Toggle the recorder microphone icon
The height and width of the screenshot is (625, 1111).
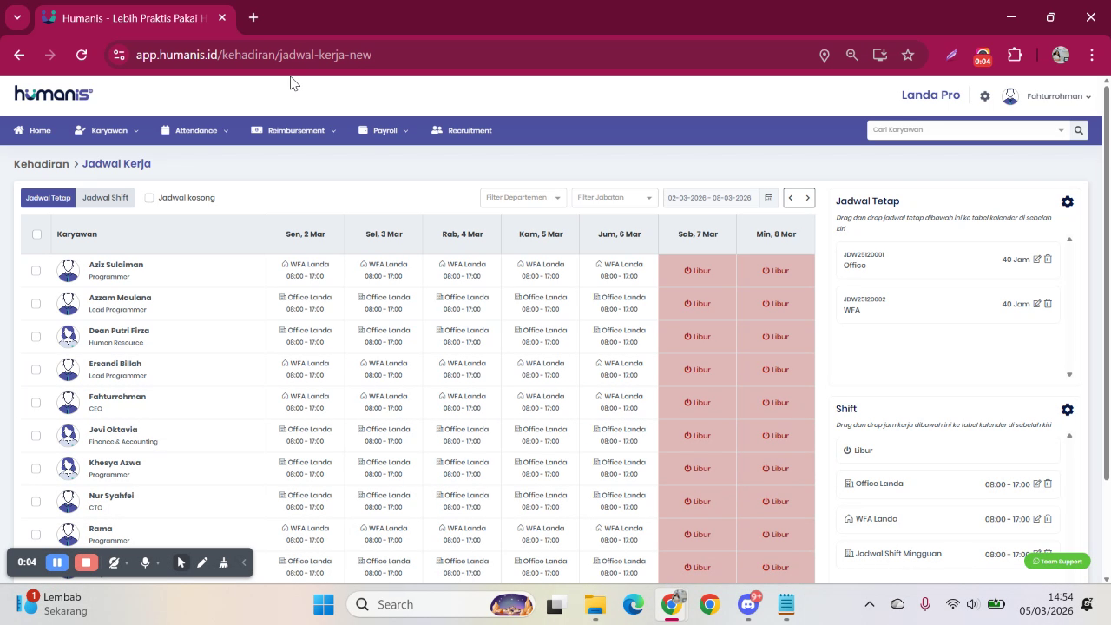click(x=145, y=562)
